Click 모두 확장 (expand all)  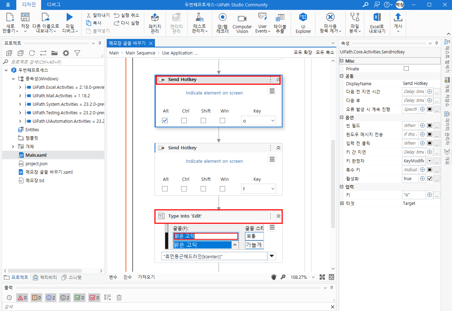pyautogui.click(x=303, y=52)
